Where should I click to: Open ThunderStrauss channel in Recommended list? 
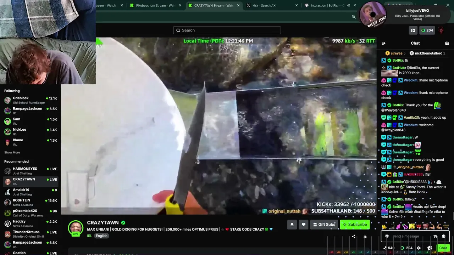click(x=31, y=234)
